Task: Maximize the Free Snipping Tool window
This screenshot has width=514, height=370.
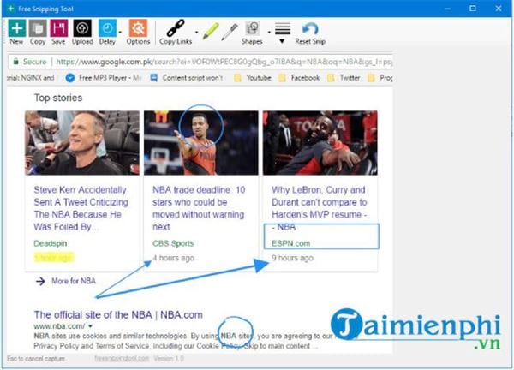Action: coord(473,9)
